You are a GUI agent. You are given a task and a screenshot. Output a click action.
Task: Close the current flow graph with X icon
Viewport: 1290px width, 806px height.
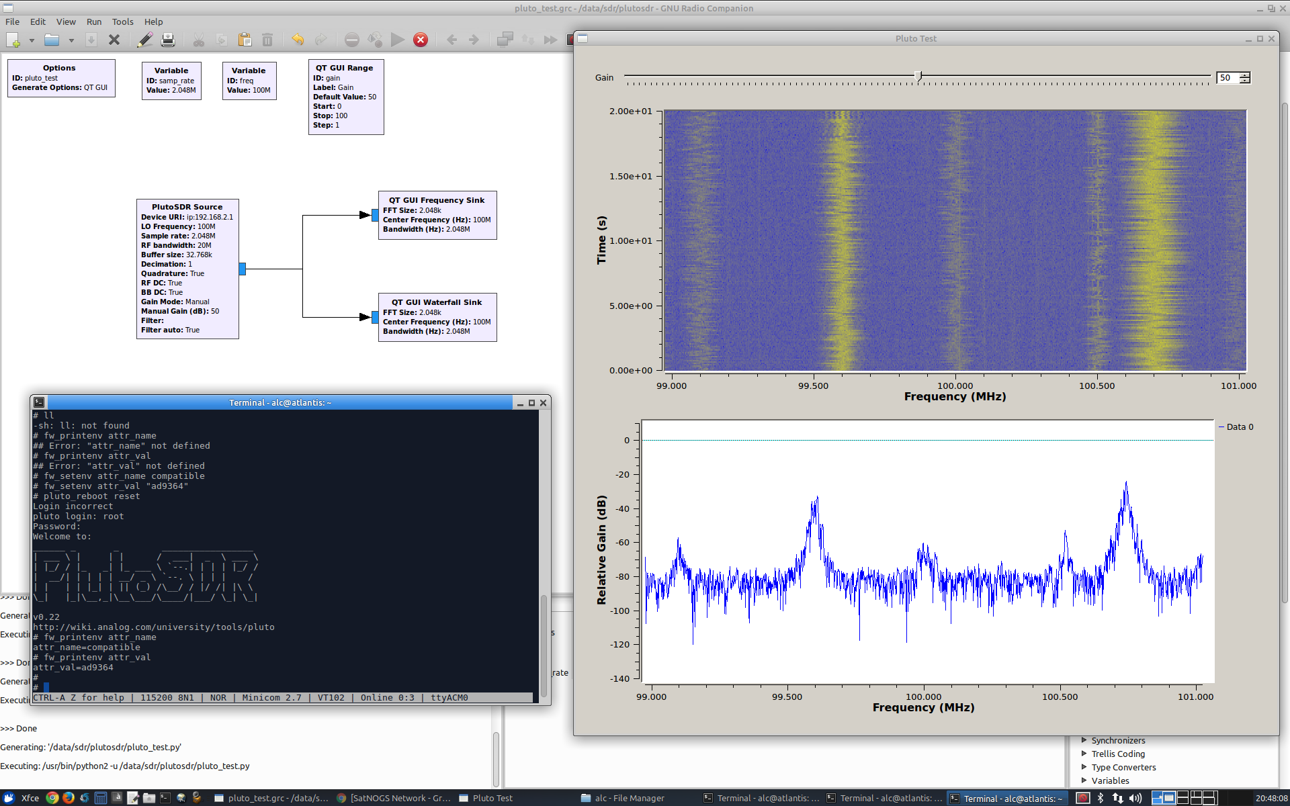click(x=114, y=40)
